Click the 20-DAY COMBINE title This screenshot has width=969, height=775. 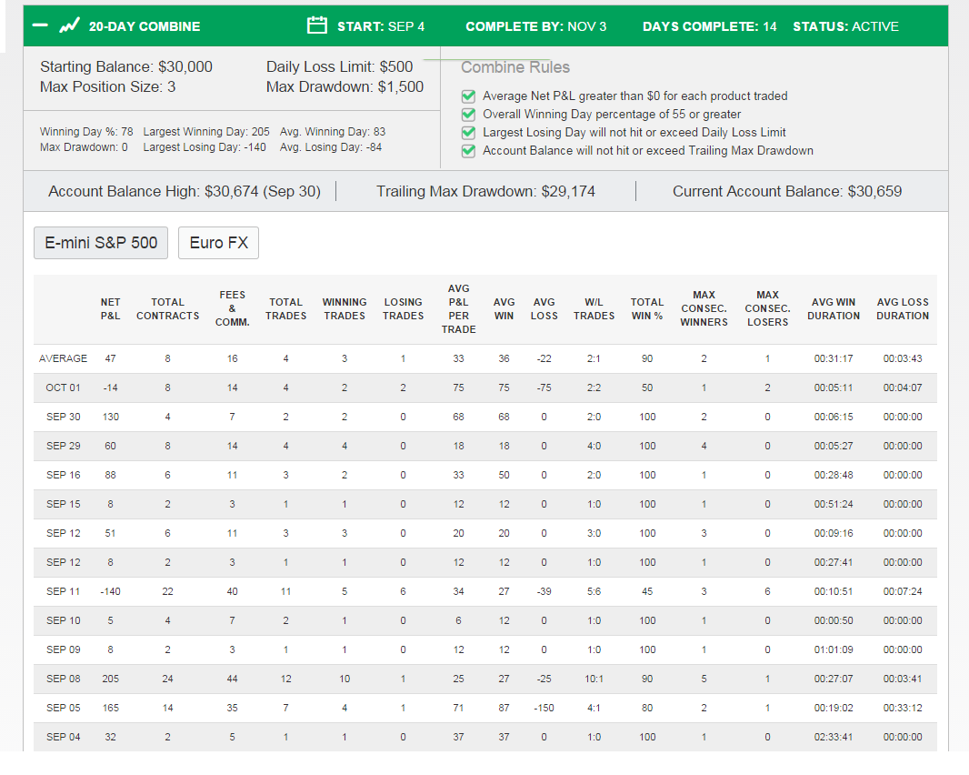tap(145, 26)
